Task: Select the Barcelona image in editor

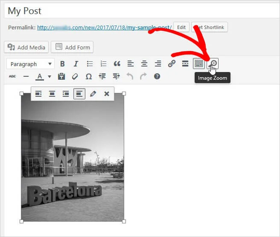Action: coord(73,162)
